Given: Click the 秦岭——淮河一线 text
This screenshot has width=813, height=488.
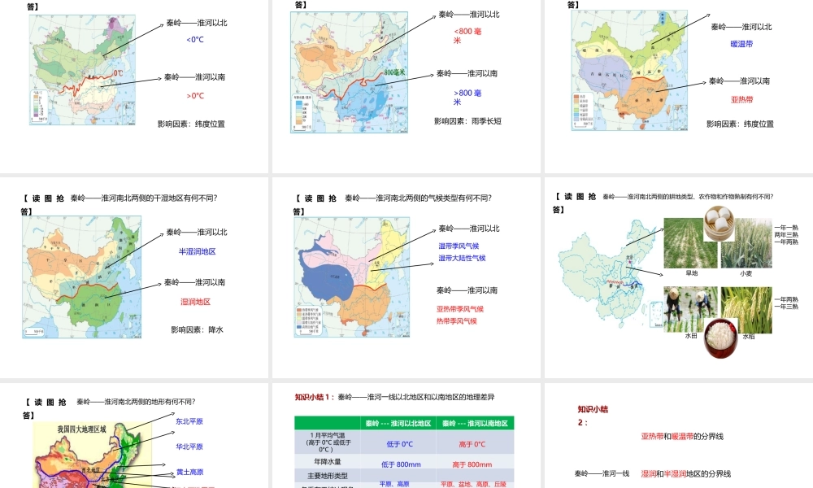Looking at the screenshot, I should 602,473.
